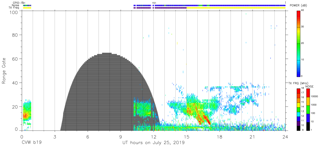321x148 pixels.
Task: Click the noise scale value '100'
Action: [313, 113]
